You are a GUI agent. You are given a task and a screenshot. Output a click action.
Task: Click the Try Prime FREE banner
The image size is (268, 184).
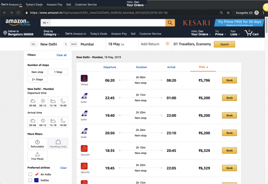click(x=239, y=23)
